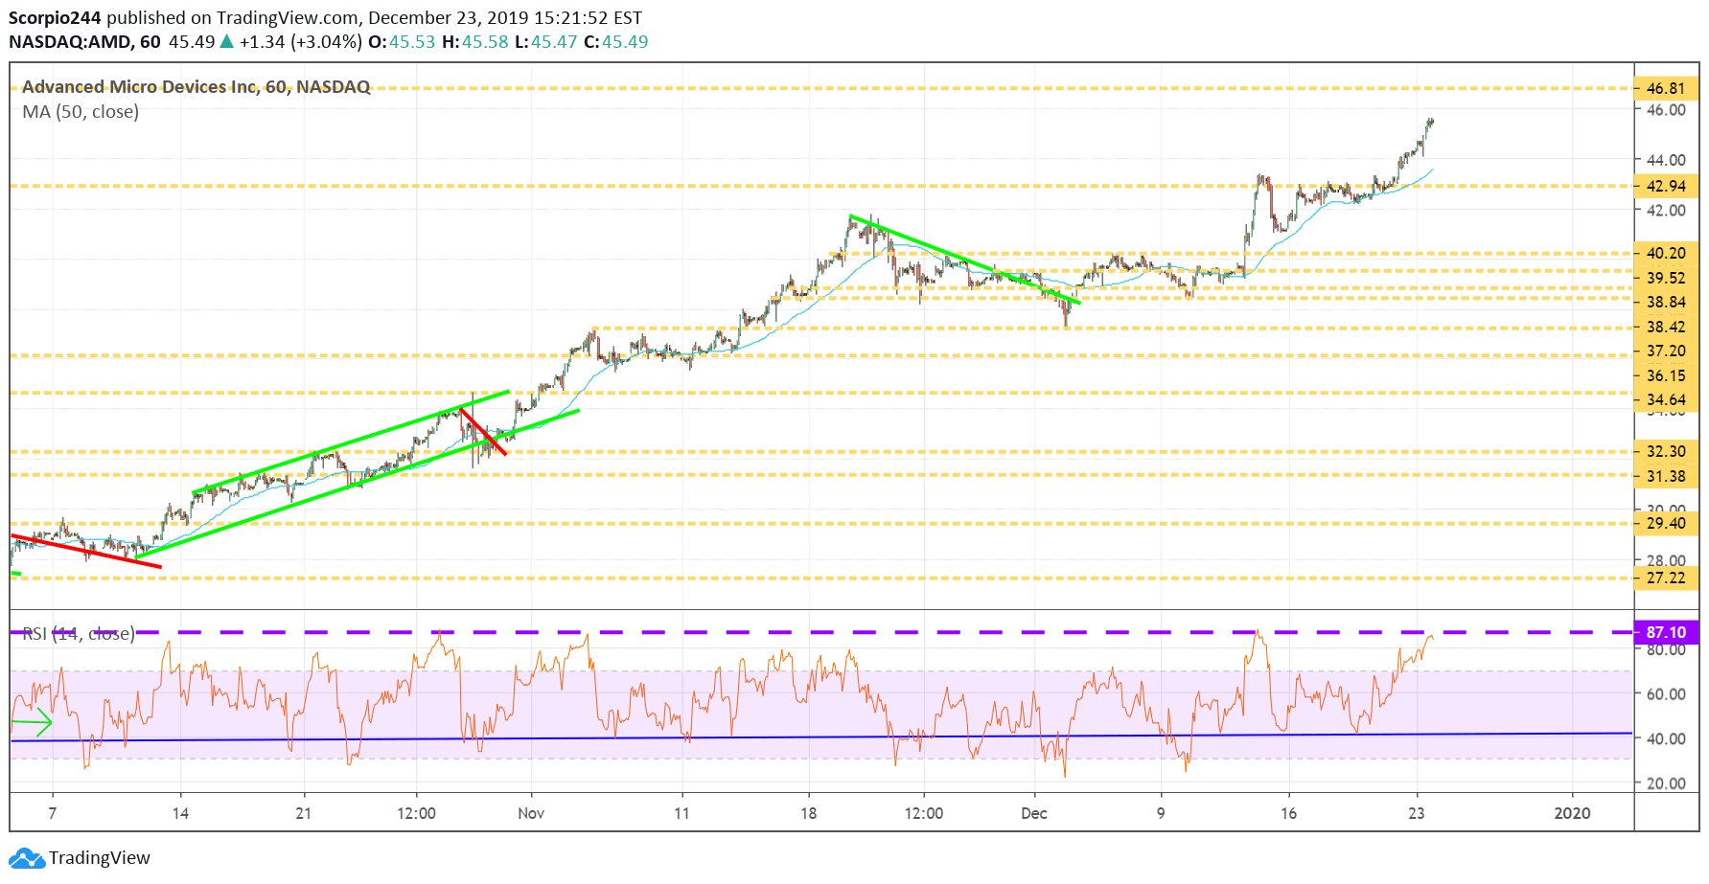Click the open value 'O:45.53'

click(x=402, y=42)
